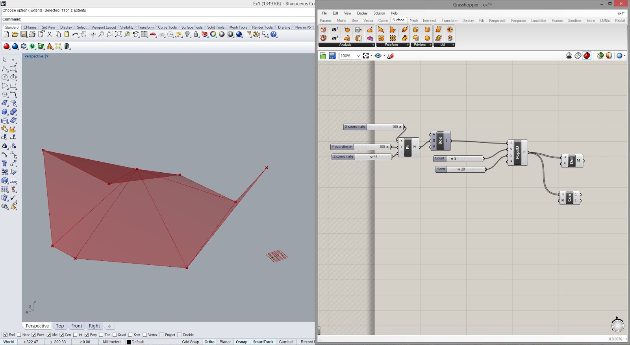Select the Circle tool in Rhino sidebar
Screen dimensions: 630x345
point(5,77)
